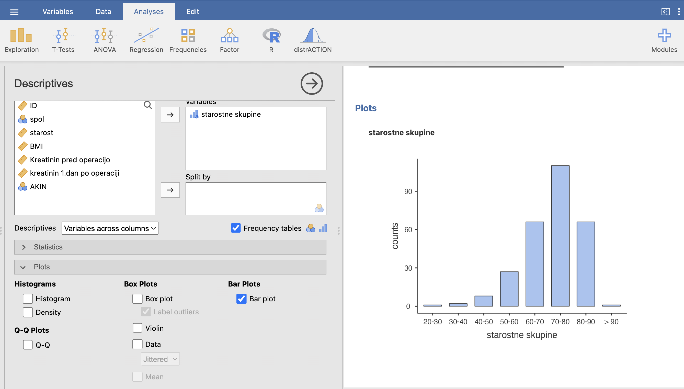Open the distrACTION module menu
684x389 pixels.
313,40
